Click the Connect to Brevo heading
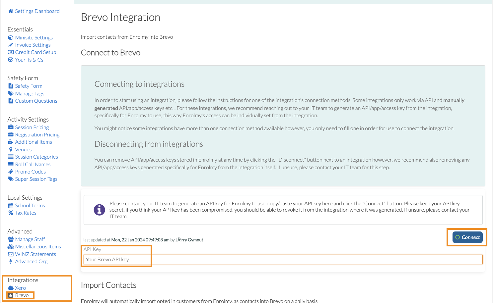493x303 pixels. [110, 53]
